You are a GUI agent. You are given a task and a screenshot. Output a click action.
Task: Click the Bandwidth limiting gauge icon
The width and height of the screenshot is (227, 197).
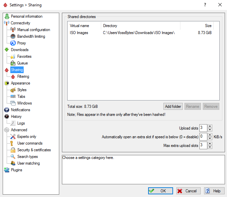13,36
